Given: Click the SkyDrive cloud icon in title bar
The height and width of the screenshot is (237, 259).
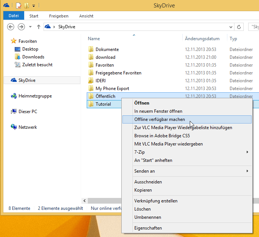Looking at the screenshot, I should pyautogui.click(x=6, y=5).
